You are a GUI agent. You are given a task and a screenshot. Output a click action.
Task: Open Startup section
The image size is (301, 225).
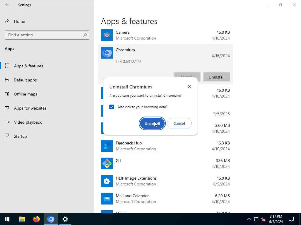47,136
